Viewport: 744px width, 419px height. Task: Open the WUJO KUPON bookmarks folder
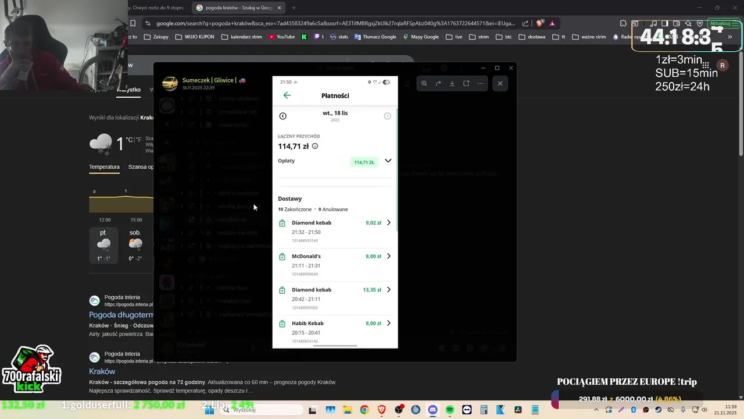[194, 37]
